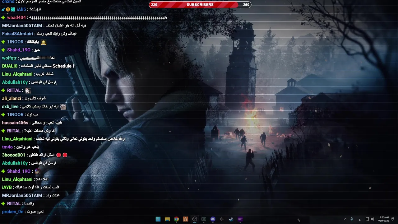
Task: Open Steam from the taskbar
Action: click(x=231, y=219)
